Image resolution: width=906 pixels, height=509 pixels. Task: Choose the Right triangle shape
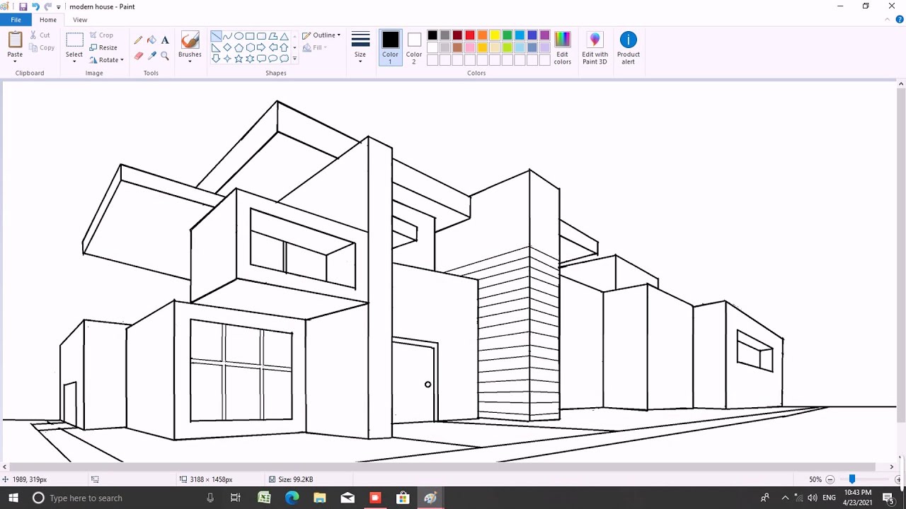(216, 47)
